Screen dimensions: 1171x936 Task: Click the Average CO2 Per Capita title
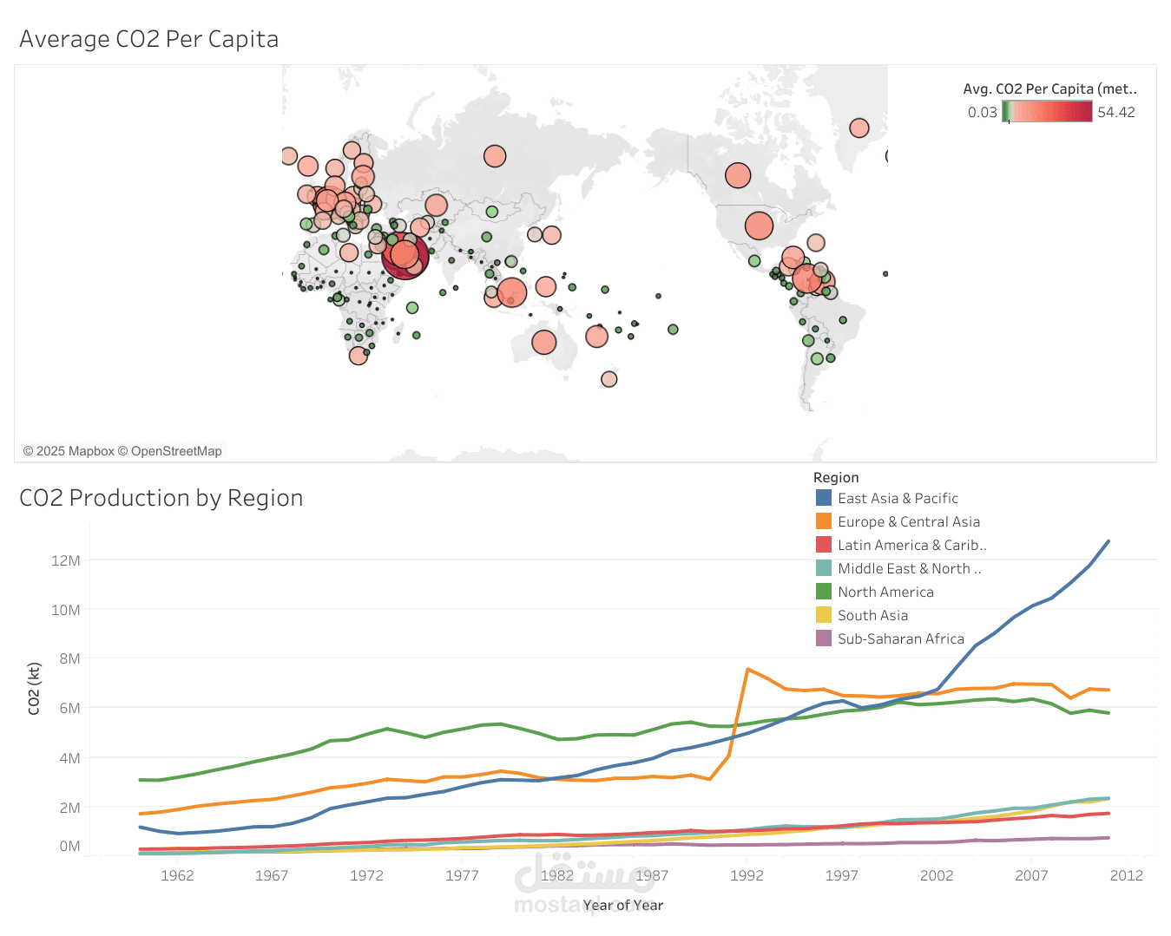tap(149, 39)
